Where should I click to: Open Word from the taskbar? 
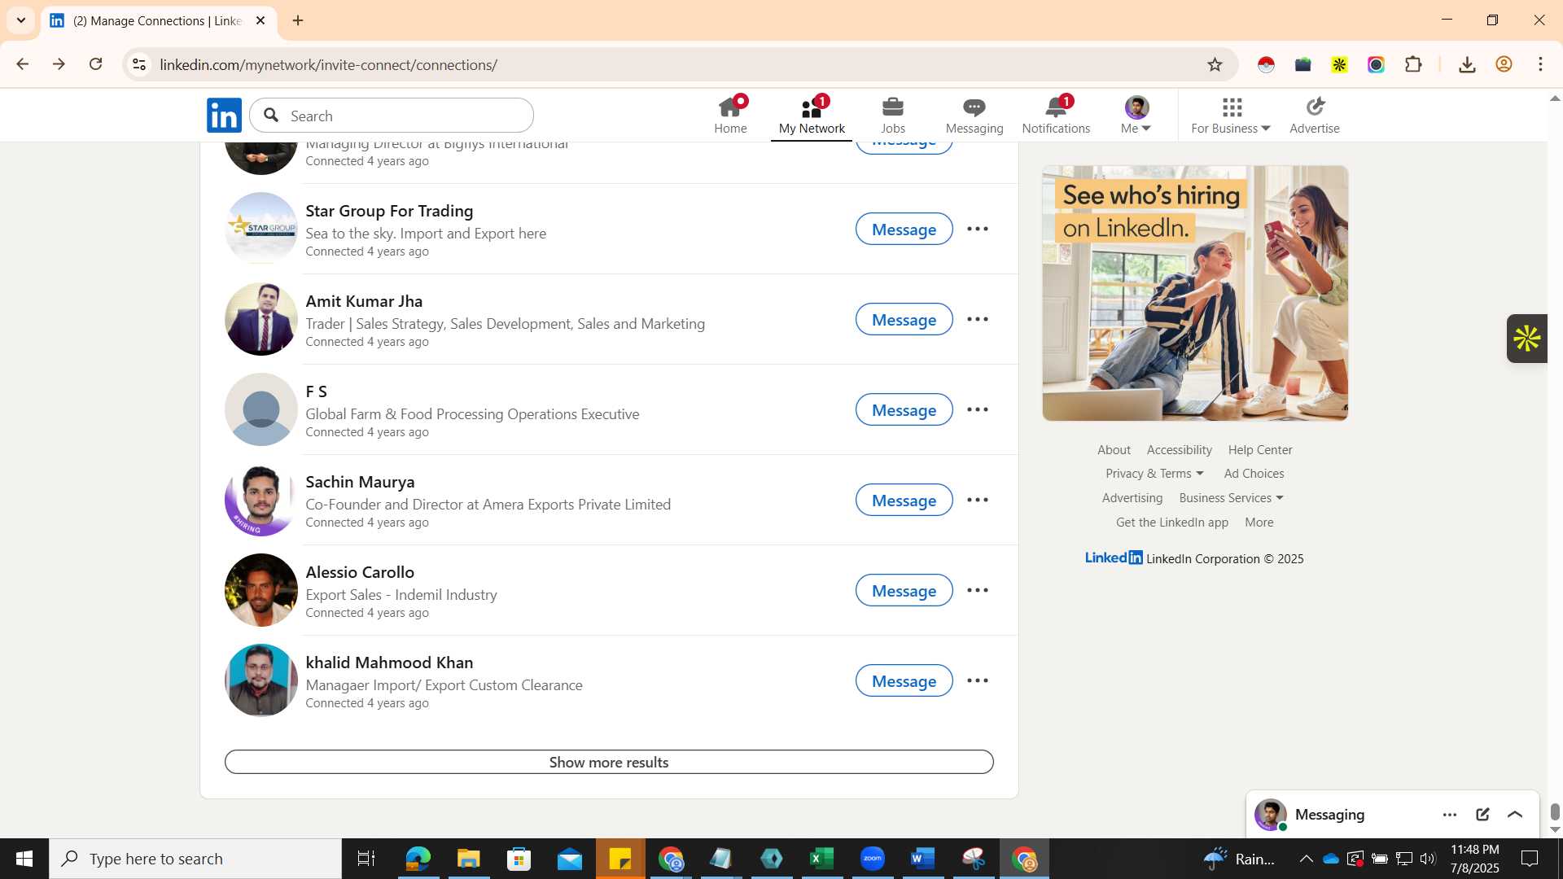click(922, 859)
